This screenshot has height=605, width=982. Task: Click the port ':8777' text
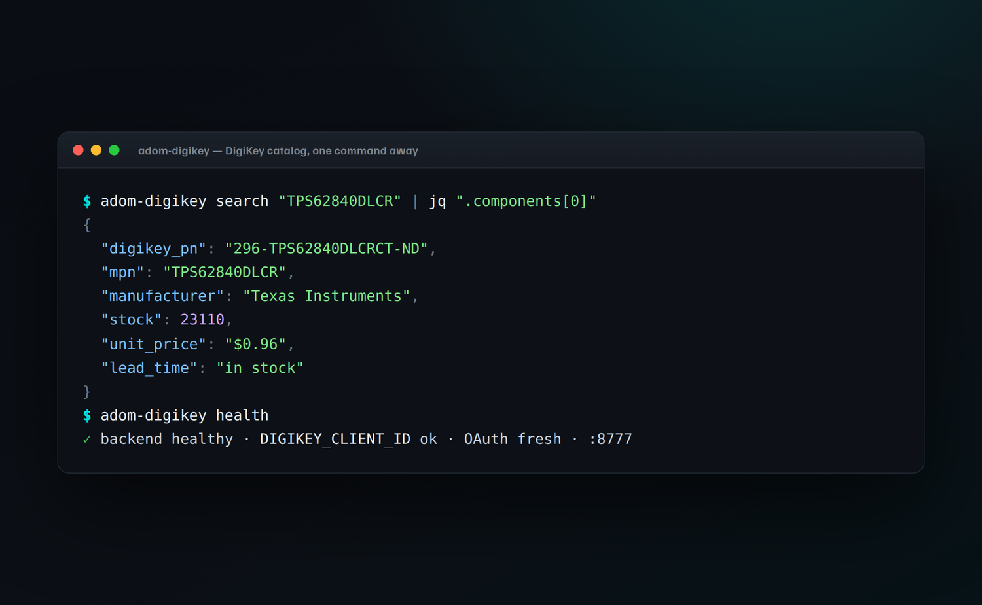click(610, 439)
